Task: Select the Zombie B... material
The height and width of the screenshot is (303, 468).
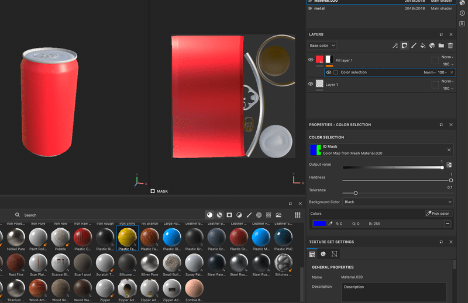Action: tap(194, 290)
